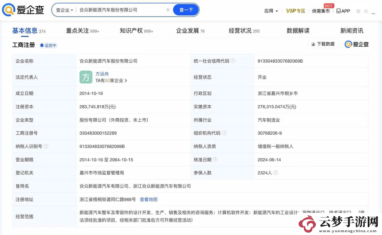
Task: Click the help icon next to 组织机构代码
Action: [x=224, y=133]
